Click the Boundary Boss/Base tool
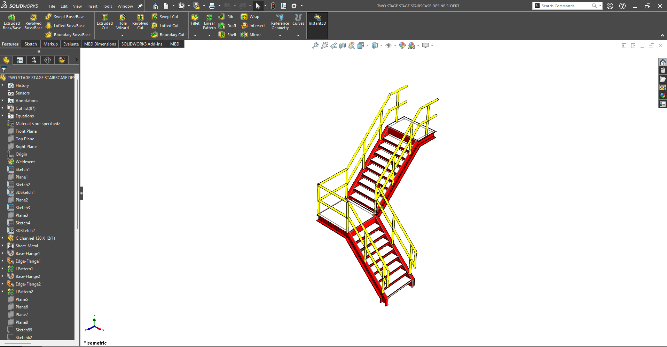This screenshot has width=667, height=347. [x=68, y=35]
